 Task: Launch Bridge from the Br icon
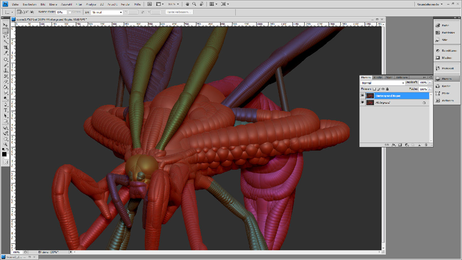tap(150, 4)
